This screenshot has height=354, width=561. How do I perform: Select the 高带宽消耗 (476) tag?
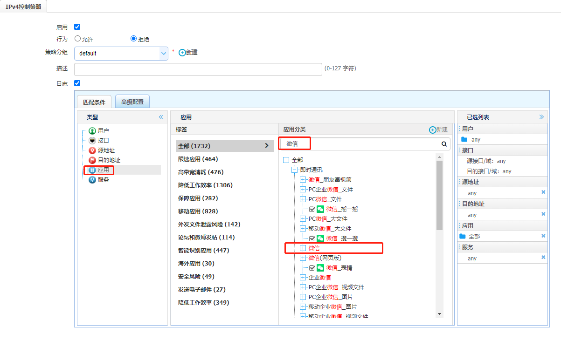click(201, 172)
